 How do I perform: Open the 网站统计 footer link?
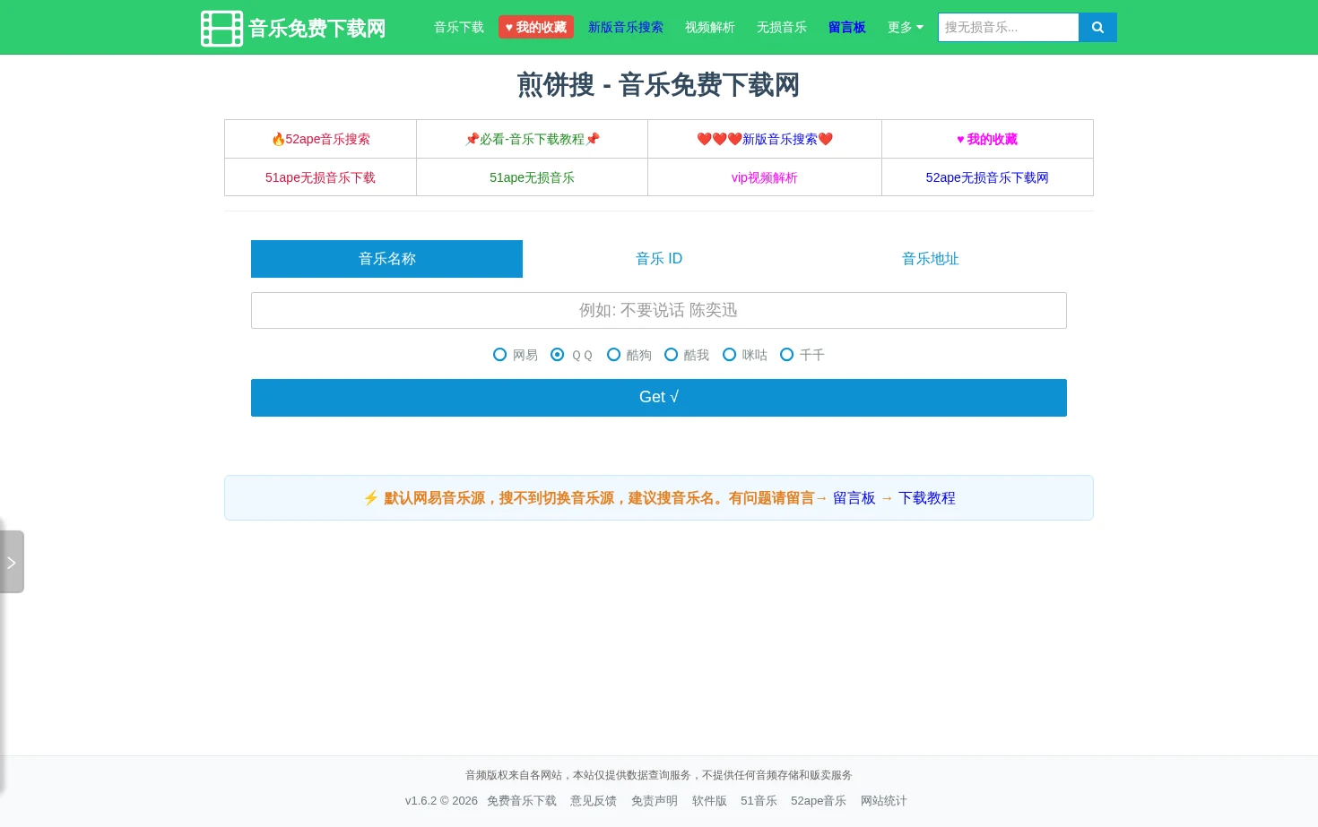point(884,801)
